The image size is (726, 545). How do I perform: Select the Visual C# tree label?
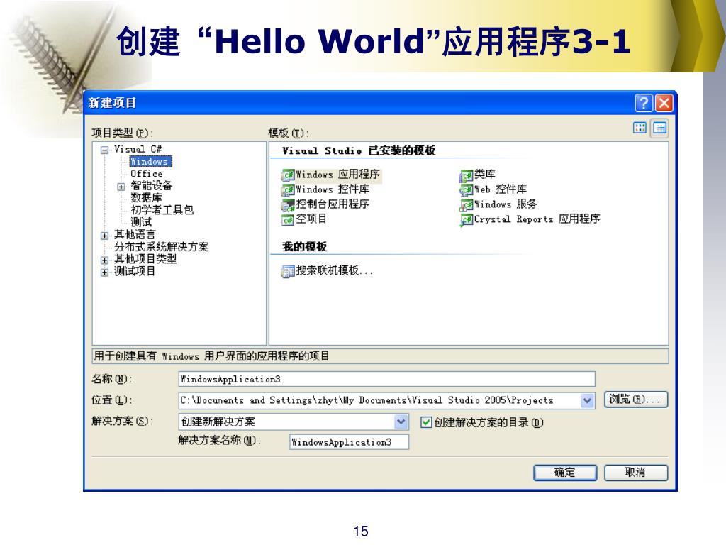[138, 149]
